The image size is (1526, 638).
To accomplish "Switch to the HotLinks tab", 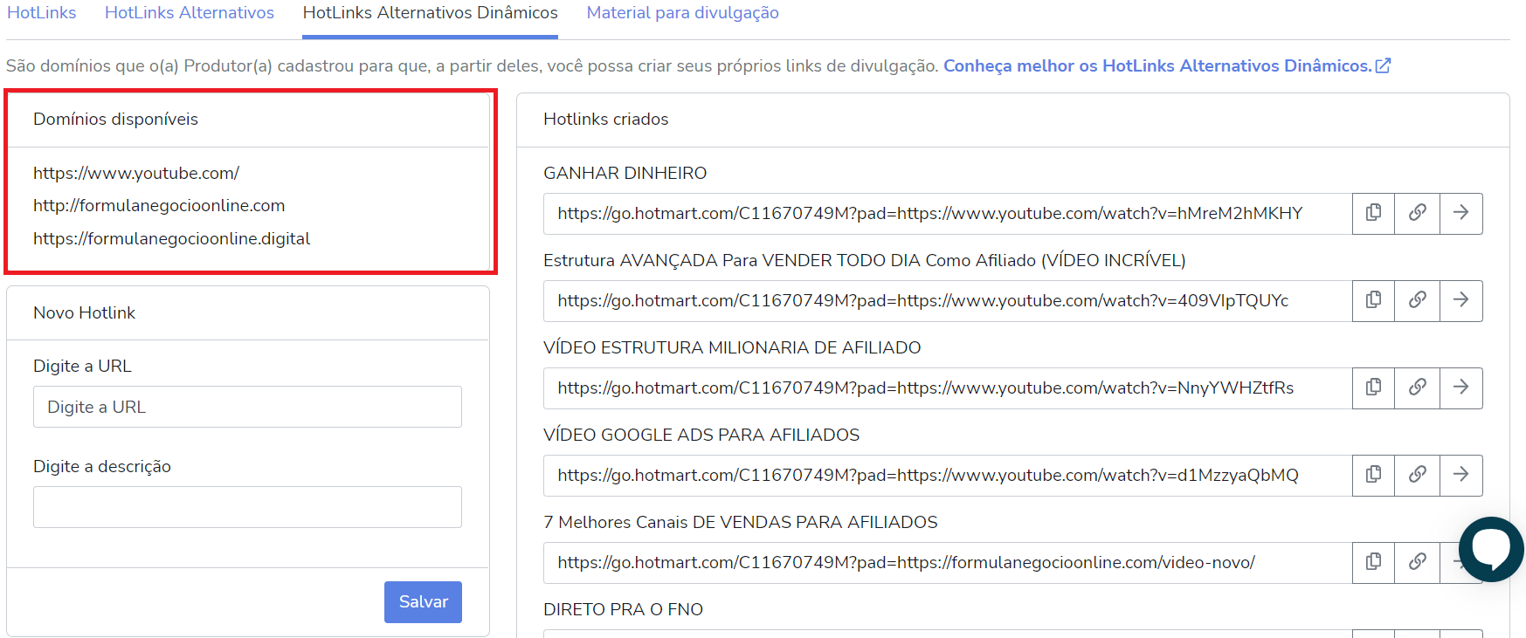I will point(42,13).
